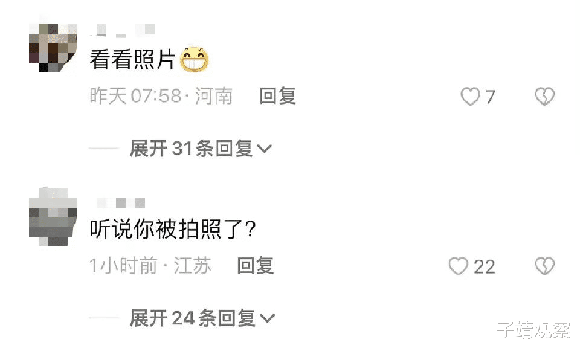Tap the 昨天 07:58 · 河南 timestamp
This screenshot has width=580, height=351.
161,96
